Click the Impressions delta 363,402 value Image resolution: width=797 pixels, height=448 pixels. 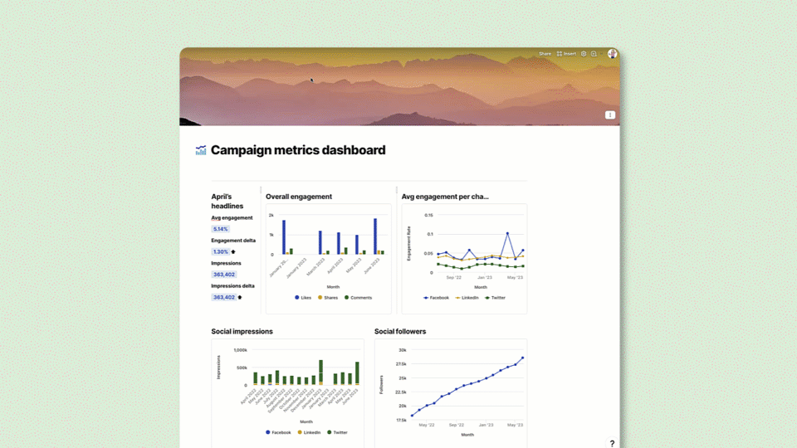pos(223,297)
